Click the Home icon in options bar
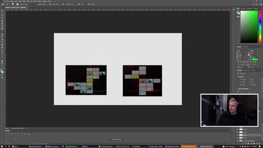 (x=3, y=5)
